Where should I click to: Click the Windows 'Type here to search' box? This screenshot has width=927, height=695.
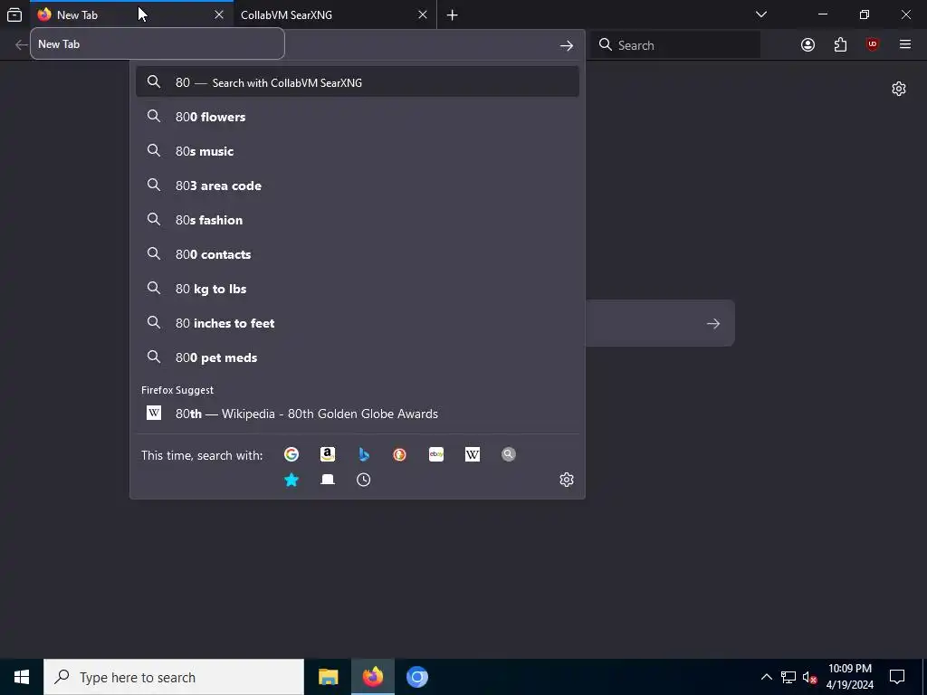174,677
